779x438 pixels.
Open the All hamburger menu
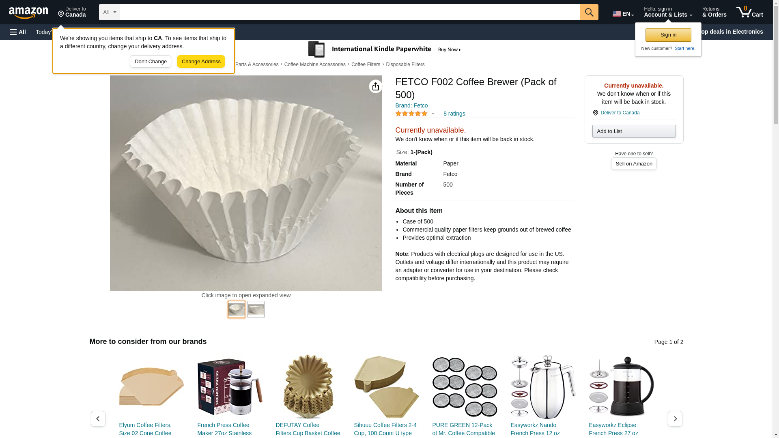click(x=18, y=32)
